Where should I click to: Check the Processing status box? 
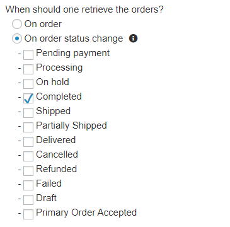28,69
